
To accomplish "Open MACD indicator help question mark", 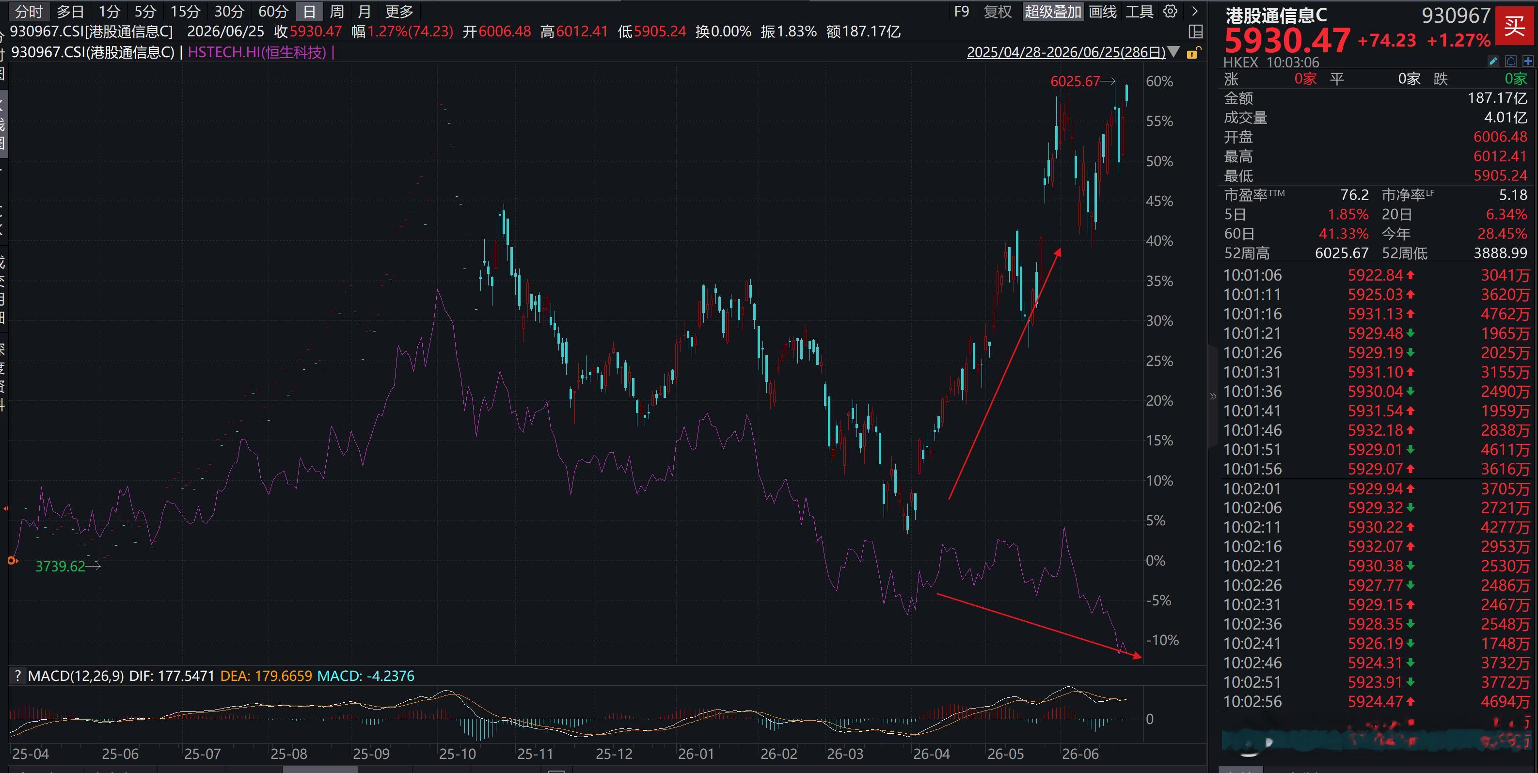I will click(x=17, y=676).
